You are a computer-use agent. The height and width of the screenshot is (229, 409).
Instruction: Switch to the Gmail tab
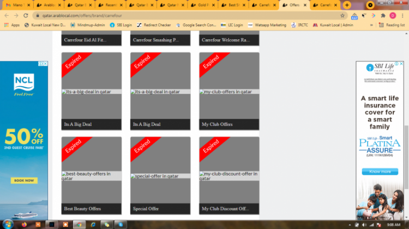tap(17, 5)
